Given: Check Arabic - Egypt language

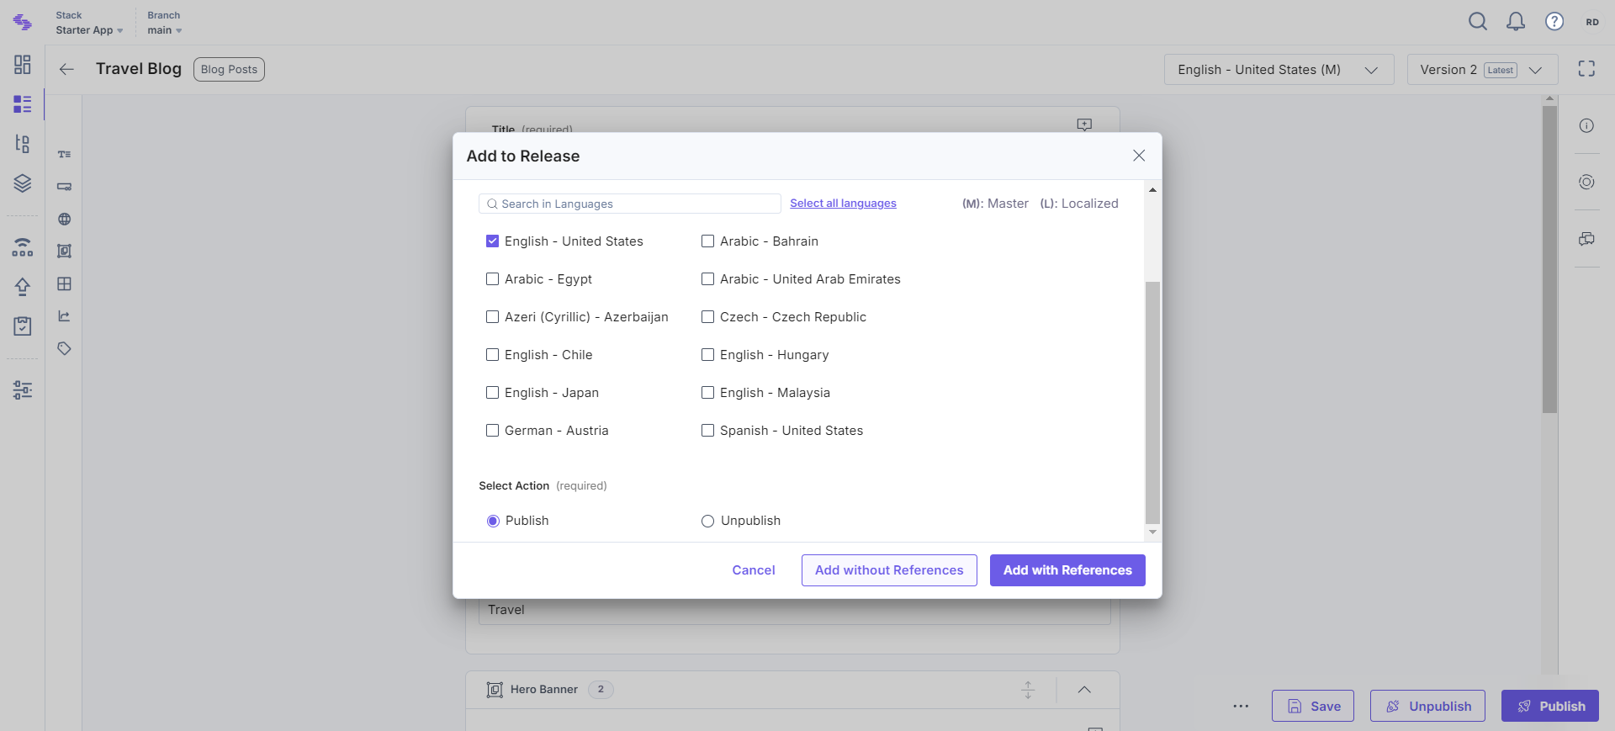Looking at the screenshot, I should [493, 279].
